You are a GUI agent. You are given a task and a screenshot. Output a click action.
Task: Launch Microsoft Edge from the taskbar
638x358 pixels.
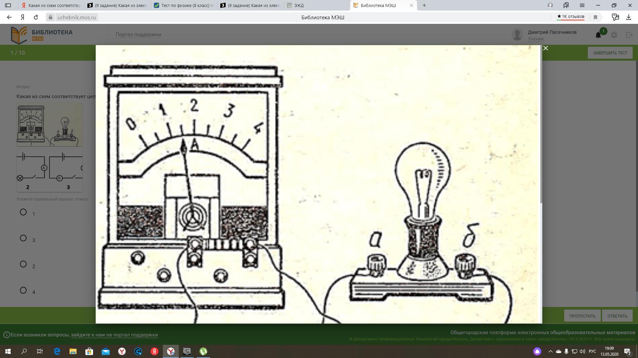[57, 351]
